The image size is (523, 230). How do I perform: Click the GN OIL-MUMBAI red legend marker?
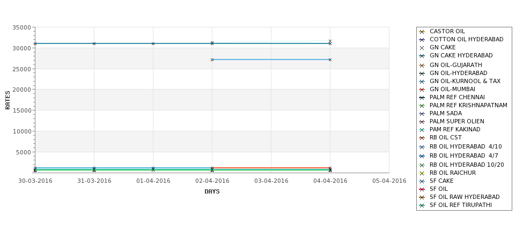point(422,90)
